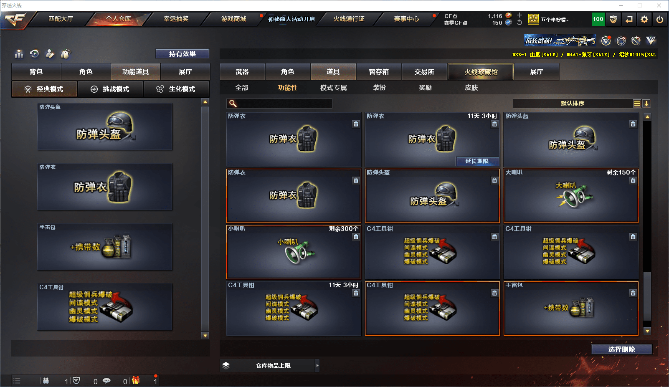The height and width of the screenshot is (387, 669).
Task: Switch to 挑战模式 mode
Action: [x=110, y=89]
